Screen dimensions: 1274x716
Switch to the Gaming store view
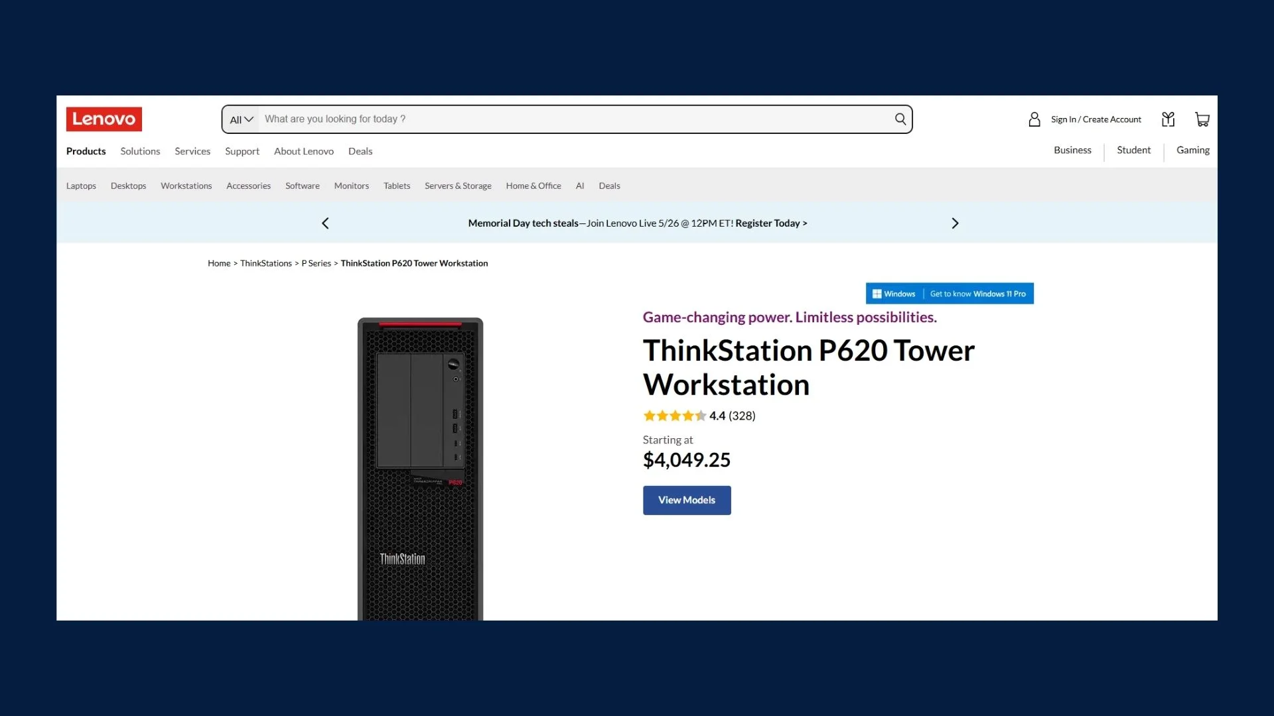1192,150
